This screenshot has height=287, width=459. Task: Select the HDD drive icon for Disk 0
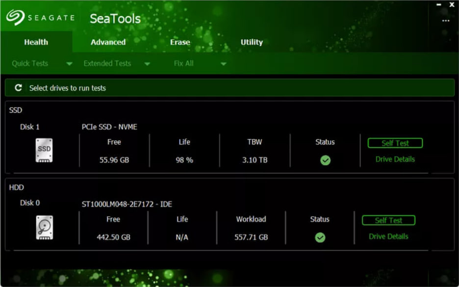pyautogui.click(x=45, y=228)
